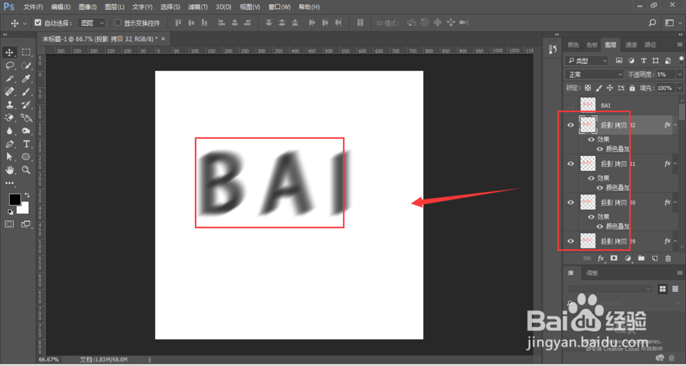This screenshot has width=686, height=366.
Task: Click the auto-align layers icon
Action: [361, 23]
